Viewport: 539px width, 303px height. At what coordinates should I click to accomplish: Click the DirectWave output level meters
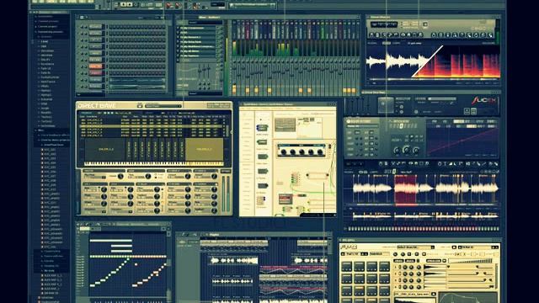tap(226, 194)
